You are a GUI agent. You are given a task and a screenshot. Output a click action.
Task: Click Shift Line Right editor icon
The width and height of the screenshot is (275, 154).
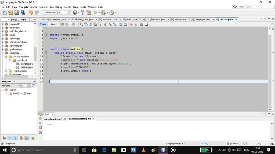point(125,24)
